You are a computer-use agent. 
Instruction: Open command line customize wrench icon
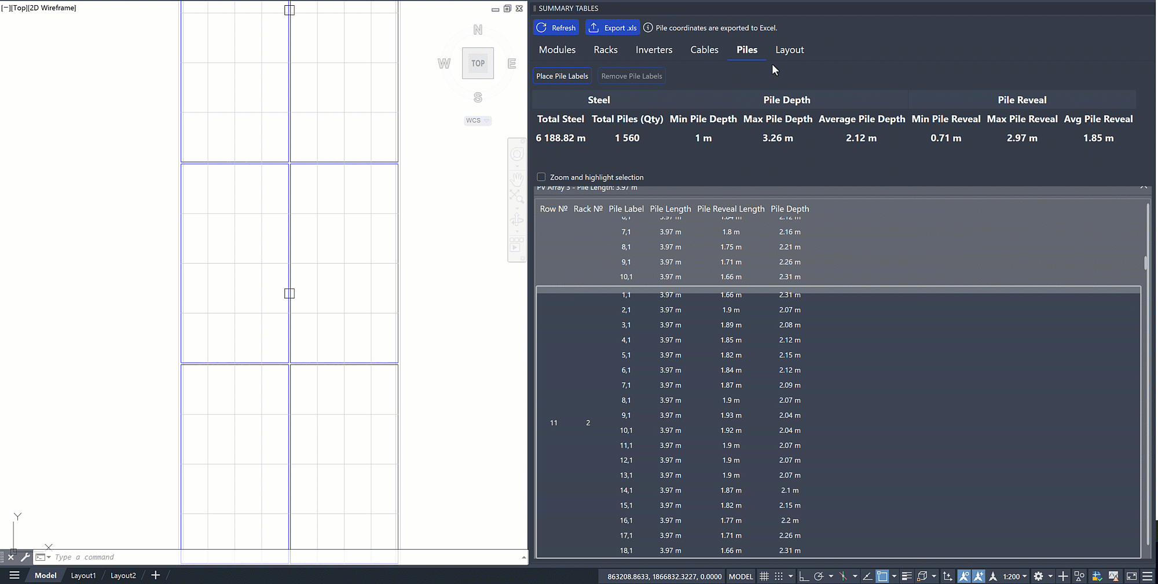tap(25, 557)
